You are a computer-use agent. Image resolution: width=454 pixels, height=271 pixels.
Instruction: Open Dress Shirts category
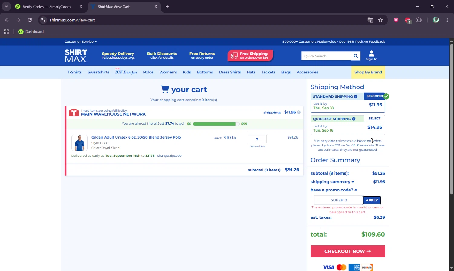click(x=230, y=72)
